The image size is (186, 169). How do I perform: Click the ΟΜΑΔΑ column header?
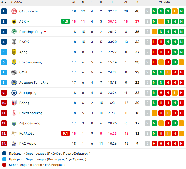[x=17, y=2]
